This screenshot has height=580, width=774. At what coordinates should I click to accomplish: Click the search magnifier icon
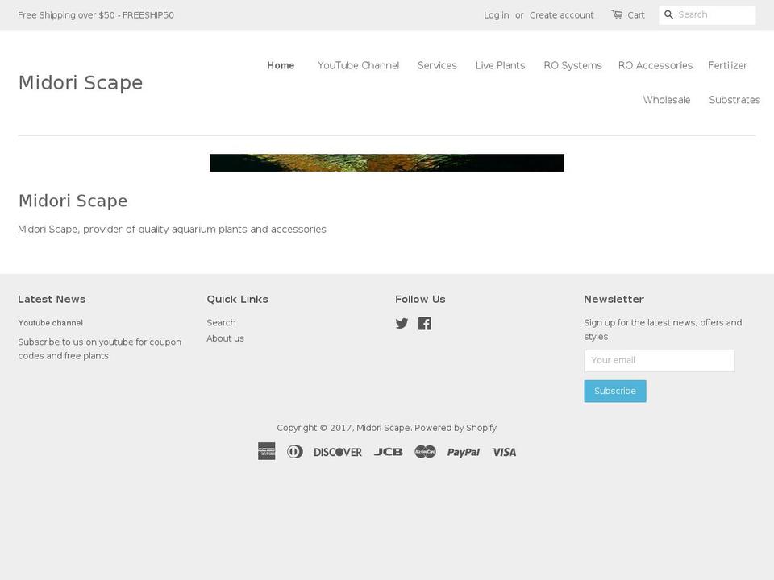point(669,14)
